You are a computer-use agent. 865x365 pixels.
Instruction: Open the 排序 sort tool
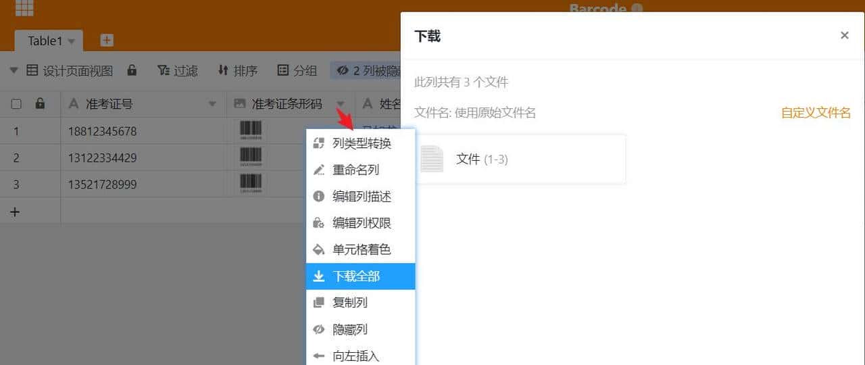tap(238, 70)
